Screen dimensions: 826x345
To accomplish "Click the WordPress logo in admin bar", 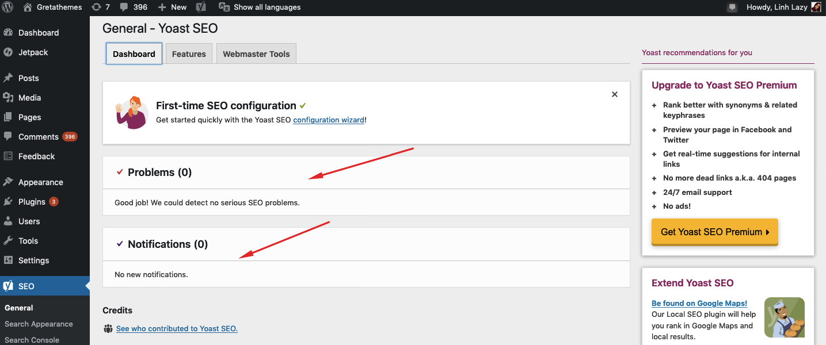I will [x=8, y=7].
